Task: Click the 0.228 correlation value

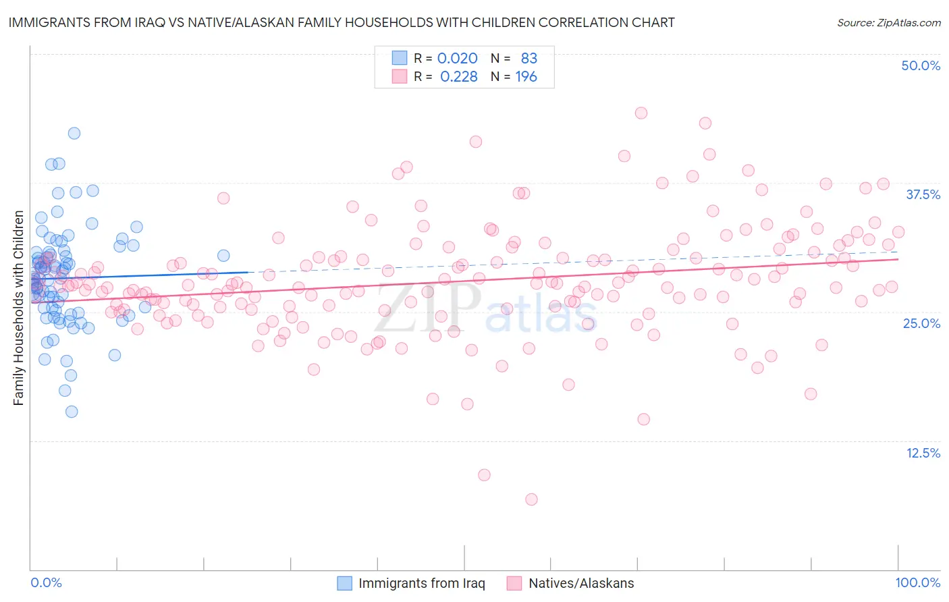Action: point(459,77)
